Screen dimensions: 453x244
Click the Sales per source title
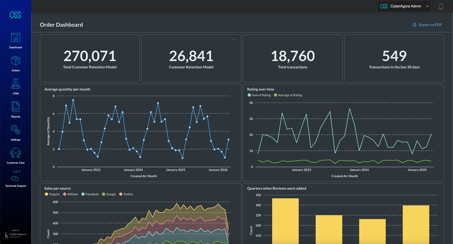tap(57, 188)
